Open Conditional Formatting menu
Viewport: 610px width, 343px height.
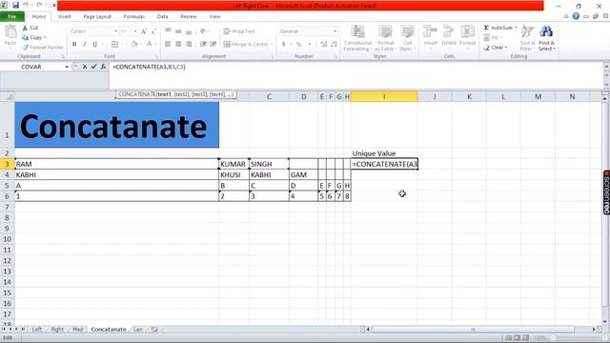pos(358,38)
